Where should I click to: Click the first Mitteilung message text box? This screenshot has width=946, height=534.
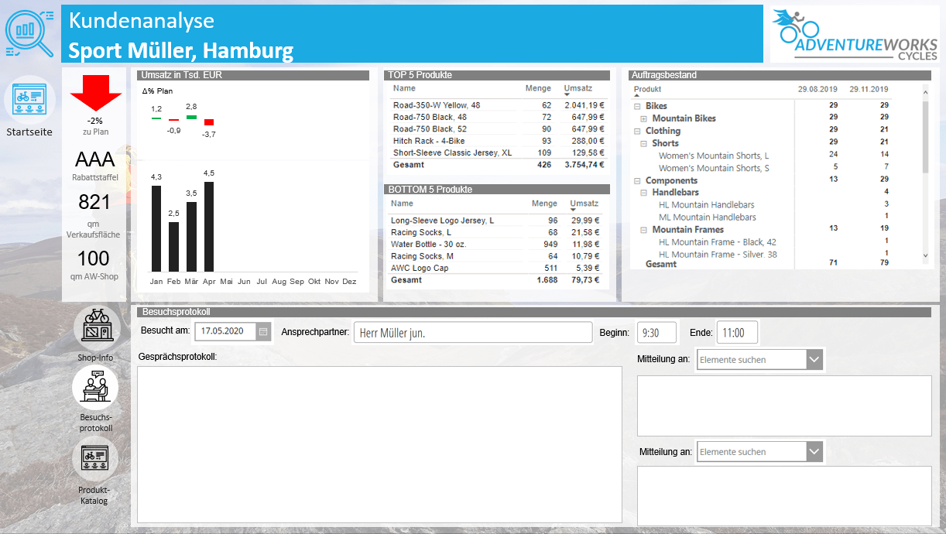(784, 406)
